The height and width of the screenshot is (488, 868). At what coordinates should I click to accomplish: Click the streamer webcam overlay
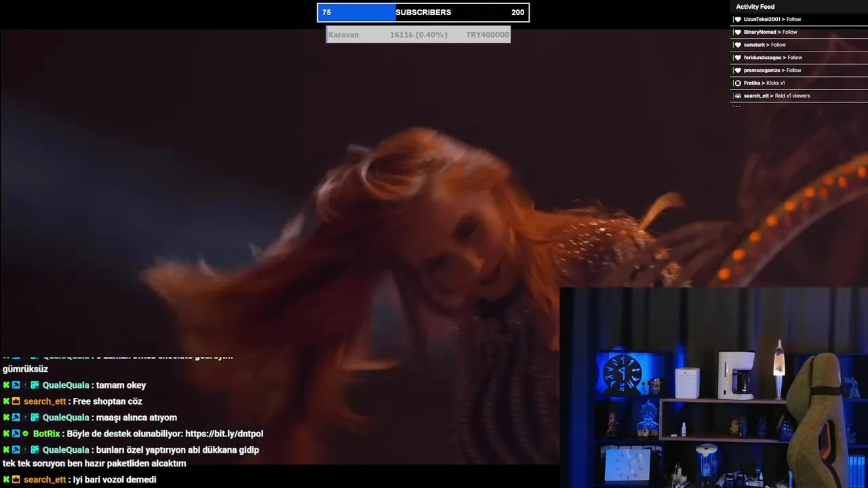(x=713, y=388)
